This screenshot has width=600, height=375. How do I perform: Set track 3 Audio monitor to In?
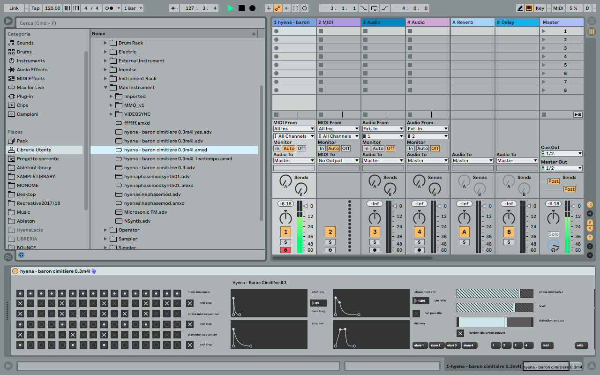coord(366,148)
